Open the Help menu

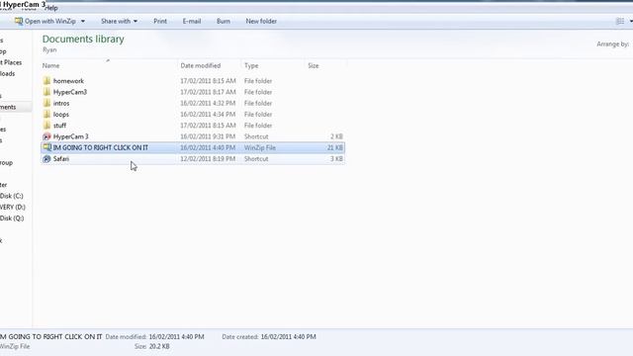[51, 8]
